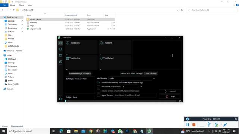This screenshot has width=239, height=134.
Task: Pause the screen recording
Action: [187, 125]
